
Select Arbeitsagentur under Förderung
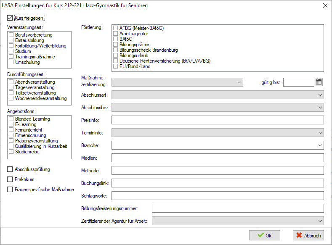116,34
